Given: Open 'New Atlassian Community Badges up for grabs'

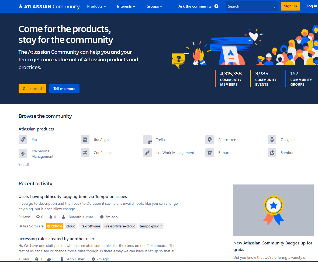Looking at the screenshot, I should (x=273, y=246).
